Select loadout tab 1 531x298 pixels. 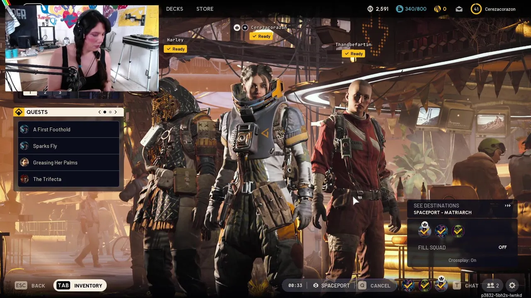[x=30, y=93]
